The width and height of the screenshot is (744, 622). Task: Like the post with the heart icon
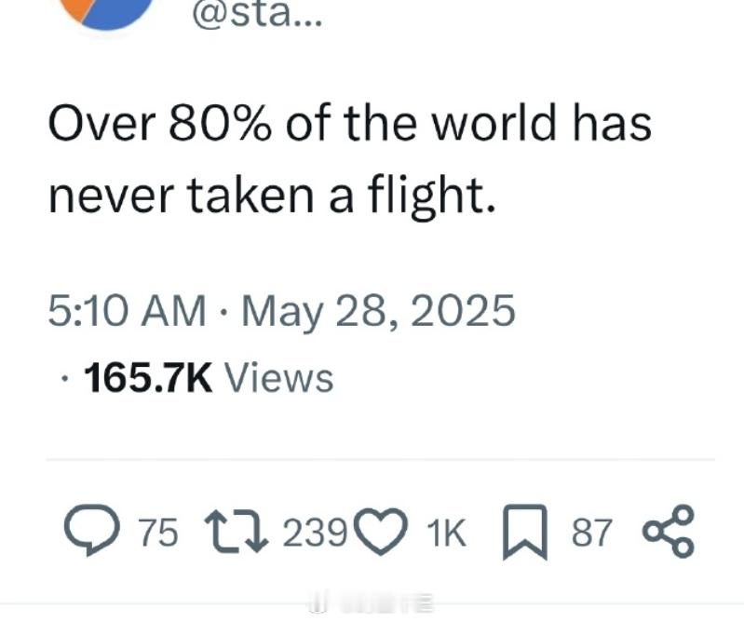[382, 532]
